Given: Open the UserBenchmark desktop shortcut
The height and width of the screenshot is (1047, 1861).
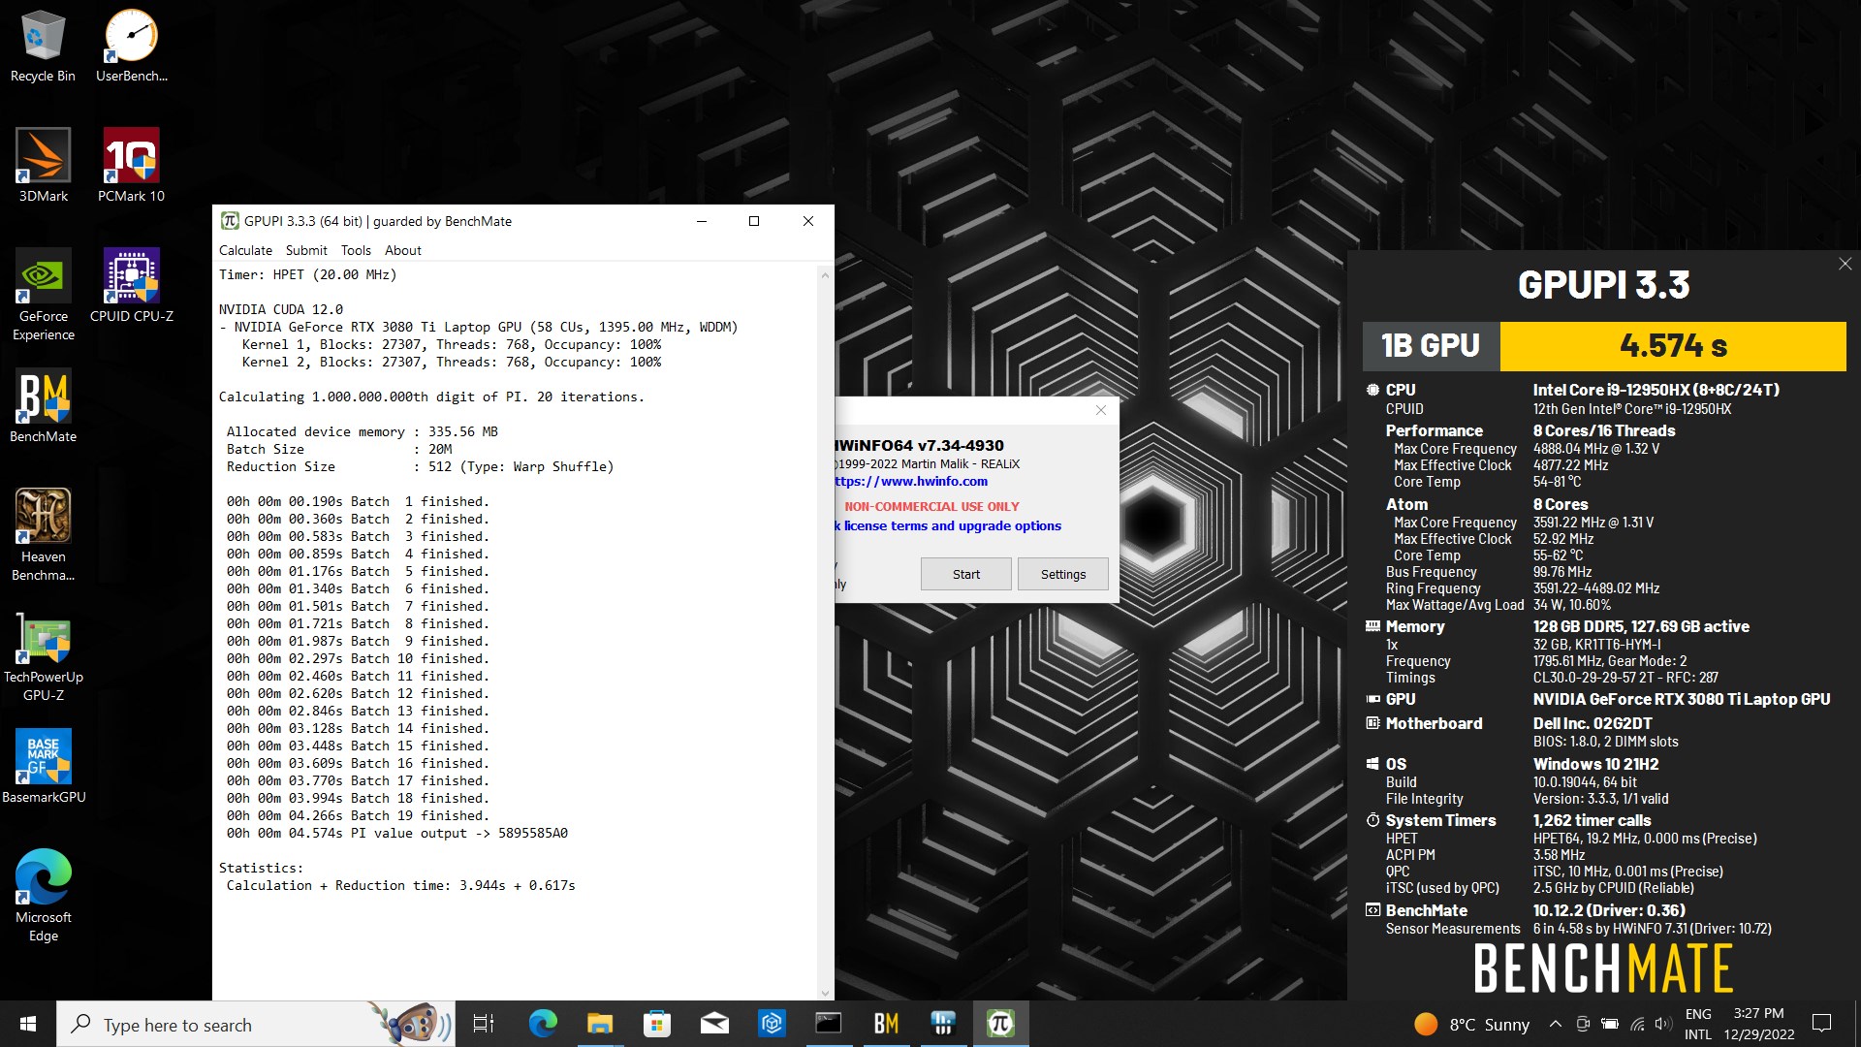Looking at the screenshot, I should tap(131, 47).
